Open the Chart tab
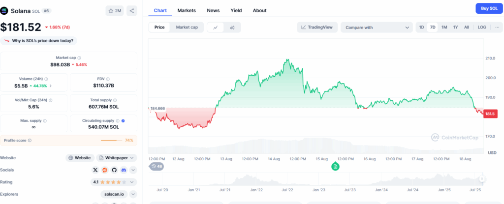This screenshot has height=204, width=504. point(160,10)
